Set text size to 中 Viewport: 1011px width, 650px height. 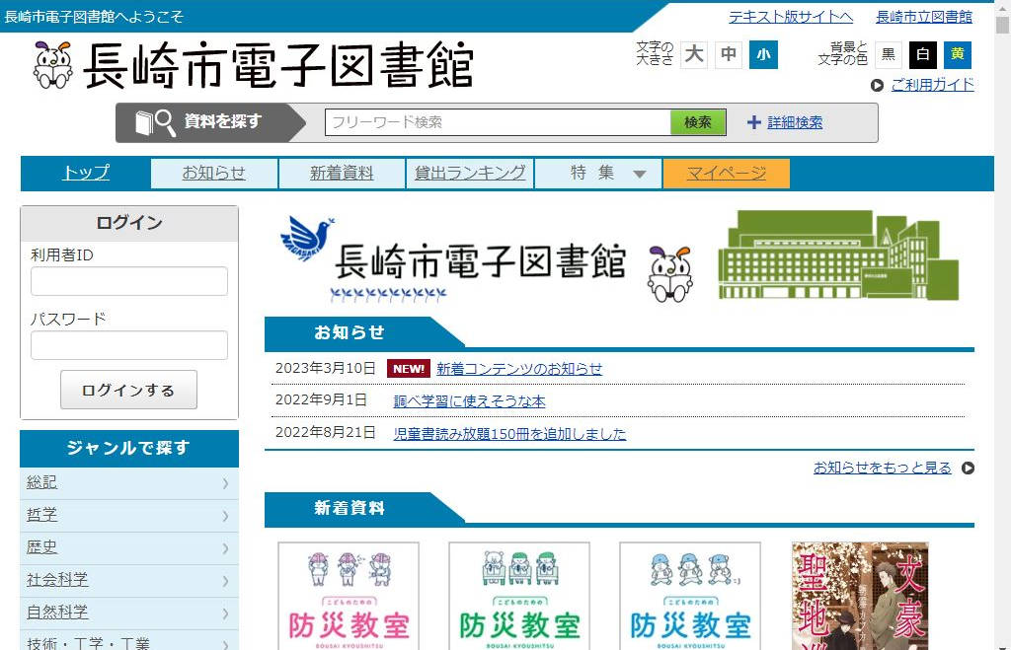tap(729, 54)
